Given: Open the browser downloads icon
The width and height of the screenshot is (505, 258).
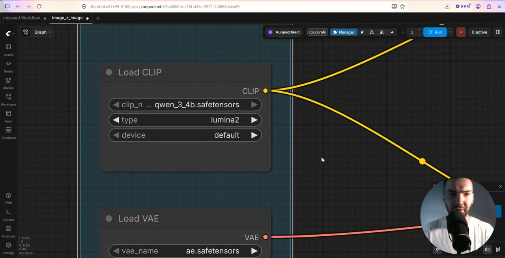Looking at the screenshot, I should click(x=447, y=6).
